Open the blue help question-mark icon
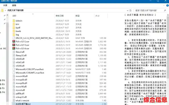169x105 pixels. (x=168, y=5)
